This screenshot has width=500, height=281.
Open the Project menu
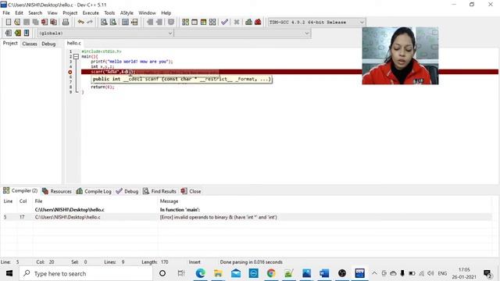70,12
